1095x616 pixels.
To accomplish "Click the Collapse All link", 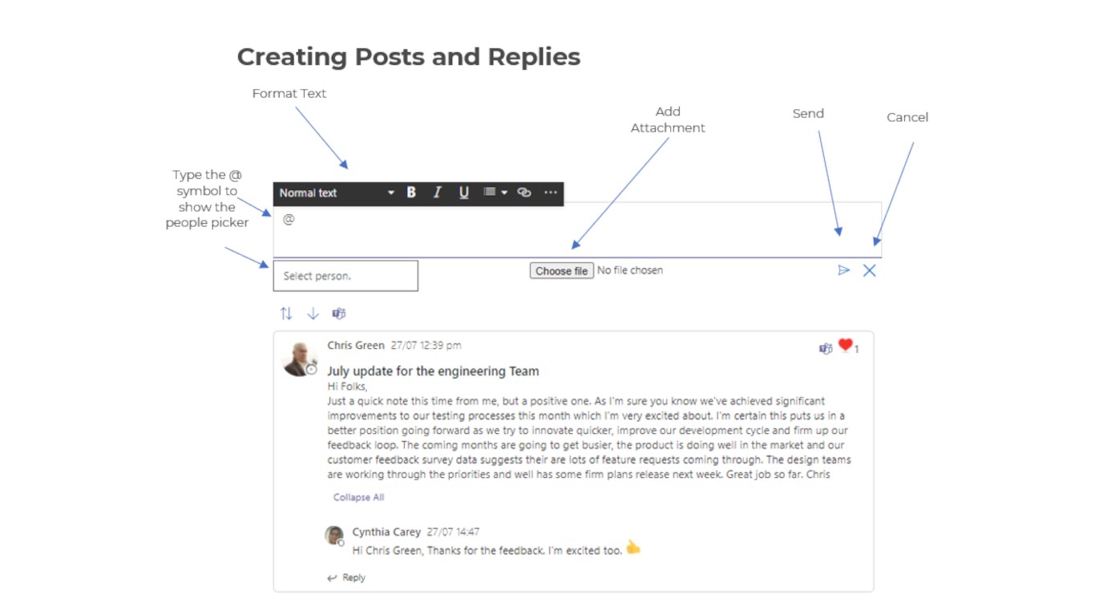I will point(358,497).
